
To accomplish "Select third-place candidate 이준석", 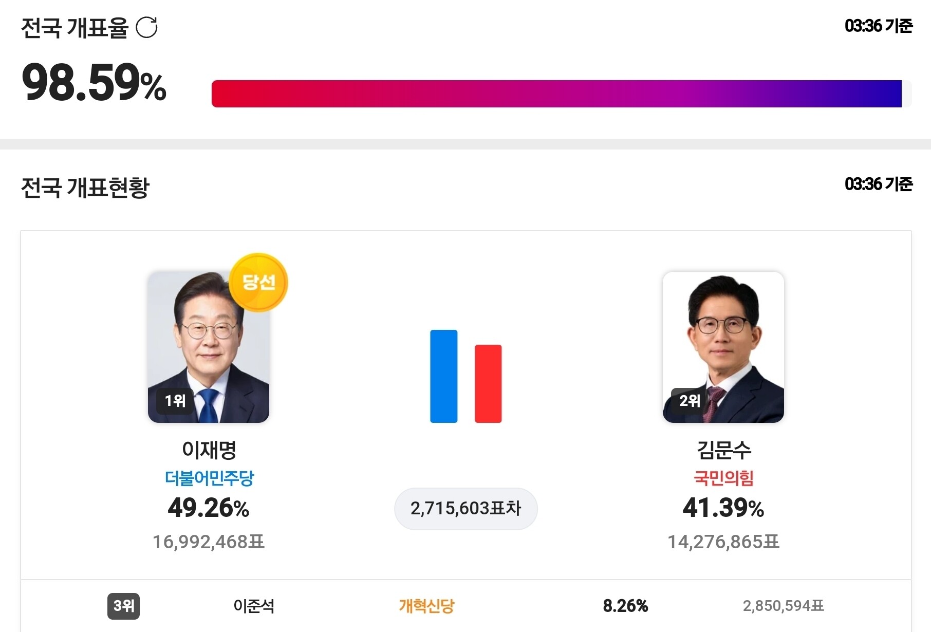I will (x=254, y=606).
